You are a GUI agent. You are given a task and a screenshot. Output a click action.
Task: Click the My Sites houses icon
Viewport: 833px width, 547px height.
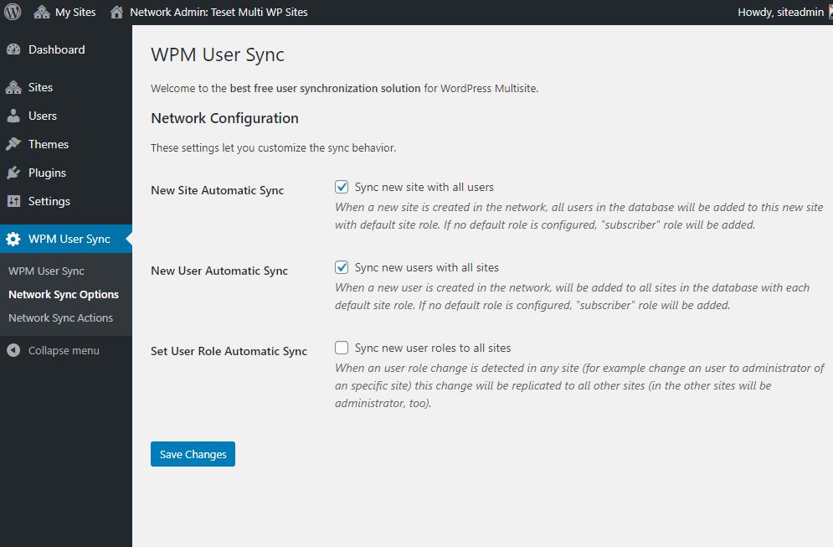coord(41,13)
